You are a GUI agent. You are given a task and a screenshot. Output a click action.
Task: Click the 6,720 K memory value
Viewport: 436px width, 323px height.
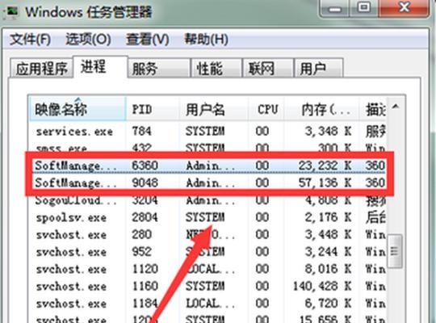pos(328,304)
